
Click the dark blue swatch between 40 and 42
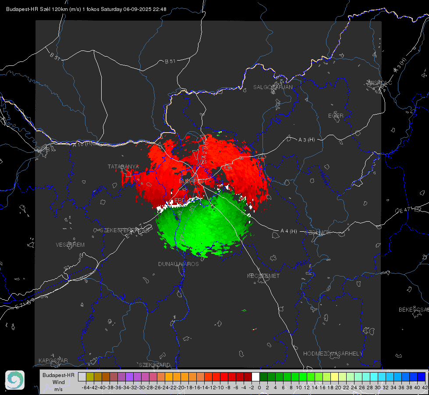point(422,377)
